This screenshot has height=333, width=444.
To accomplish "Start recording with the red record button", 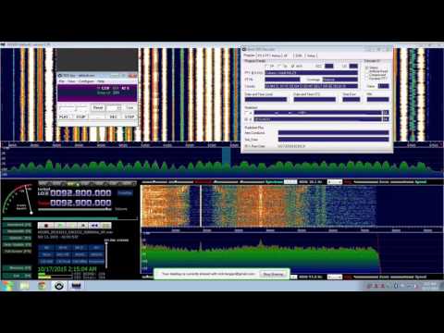I will [x=46, y=226].
